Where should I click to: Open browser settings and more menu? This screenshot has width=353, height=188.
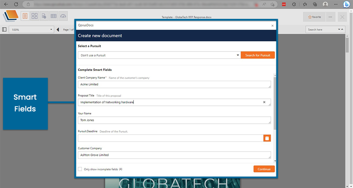(x=336, y=4)
